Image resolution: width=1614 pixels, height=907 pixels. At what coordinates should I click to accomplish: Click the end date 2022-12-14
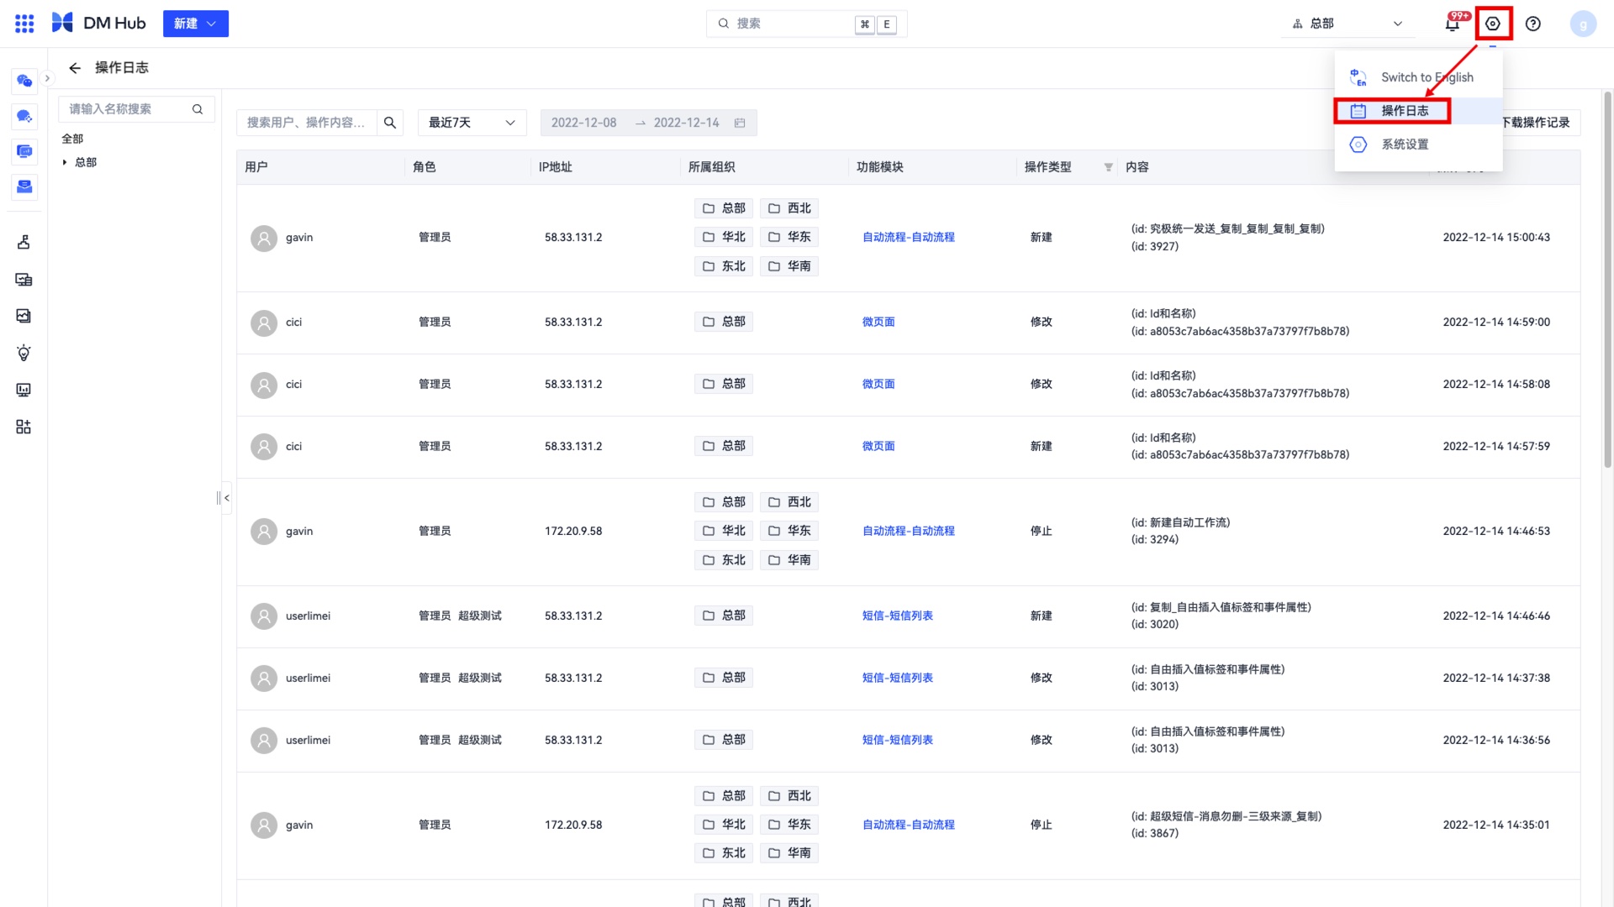click(x=686, y=123)
